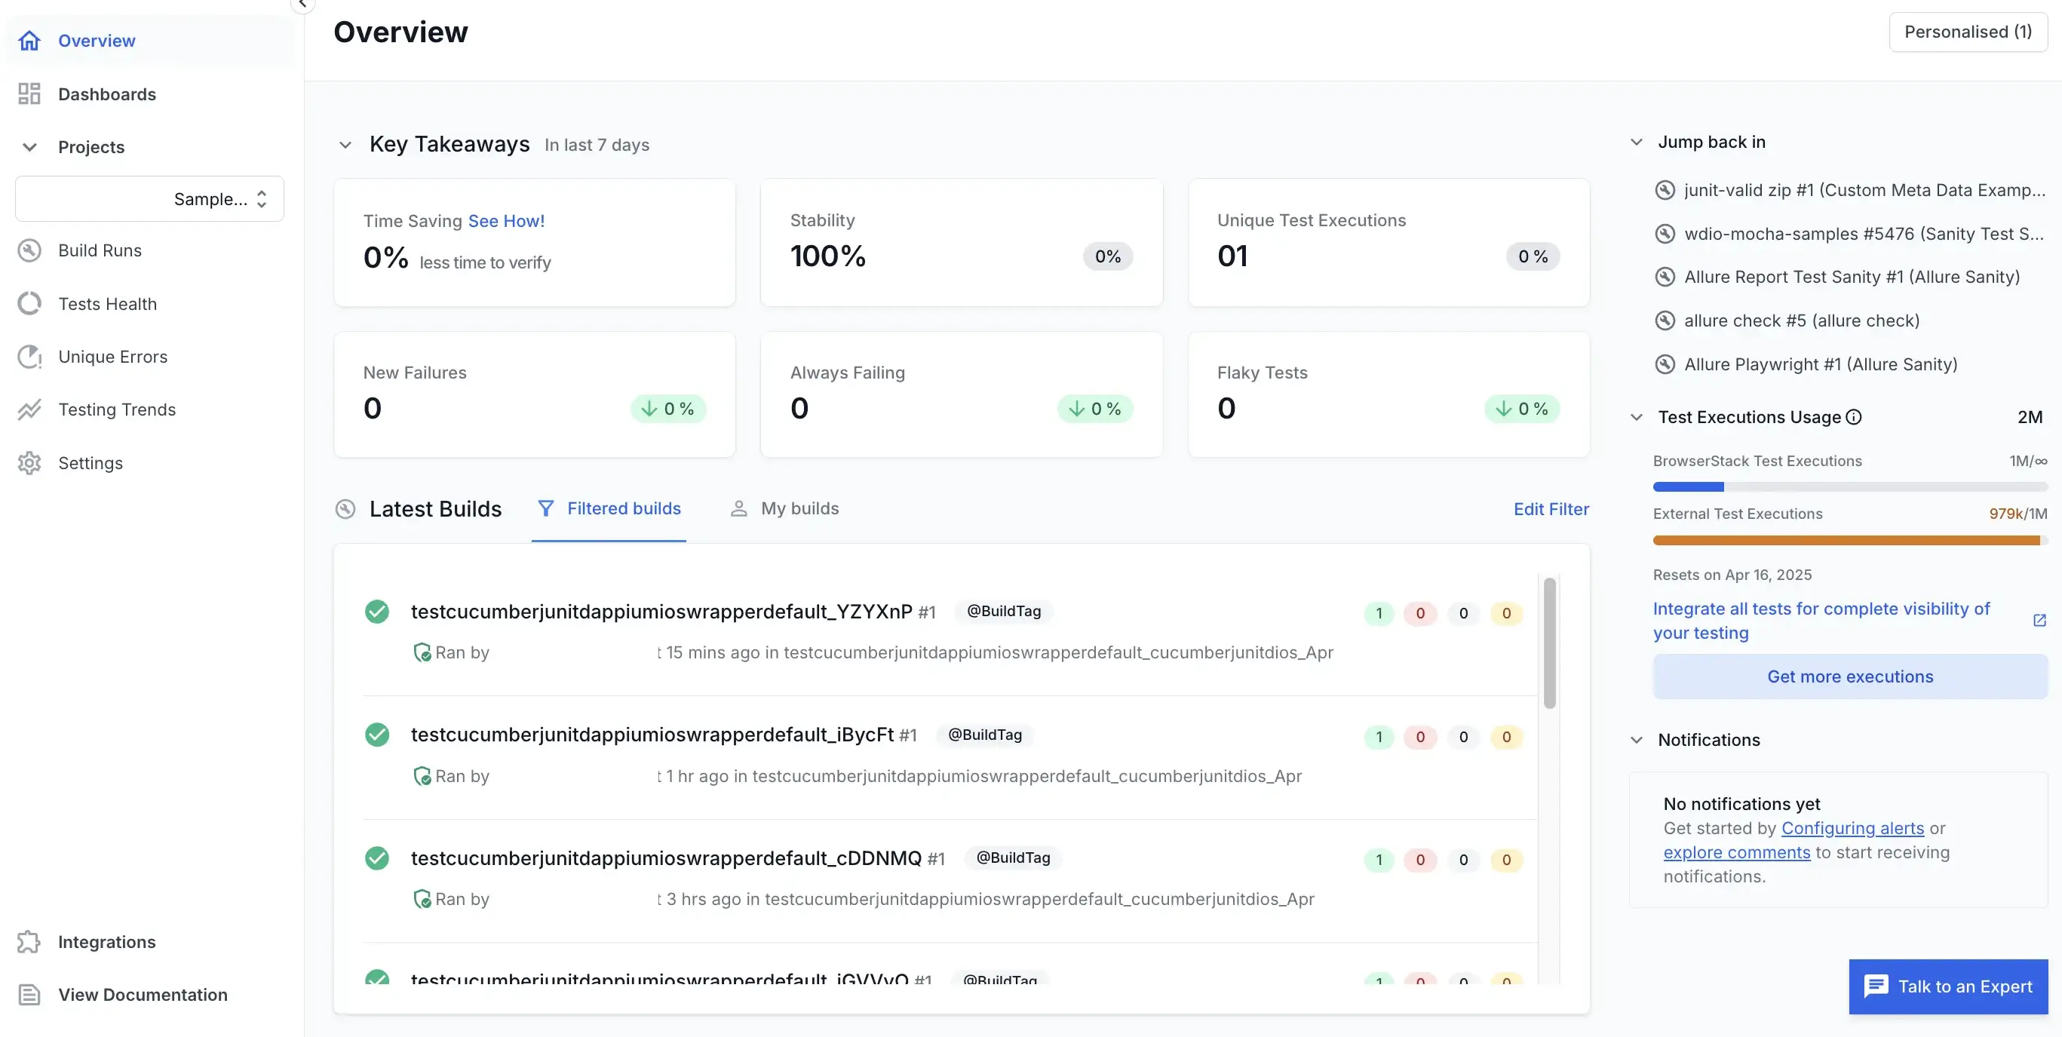
Task: Open the Configuring alerts link
Action: pyautogui.click(x=1853, y=827)
